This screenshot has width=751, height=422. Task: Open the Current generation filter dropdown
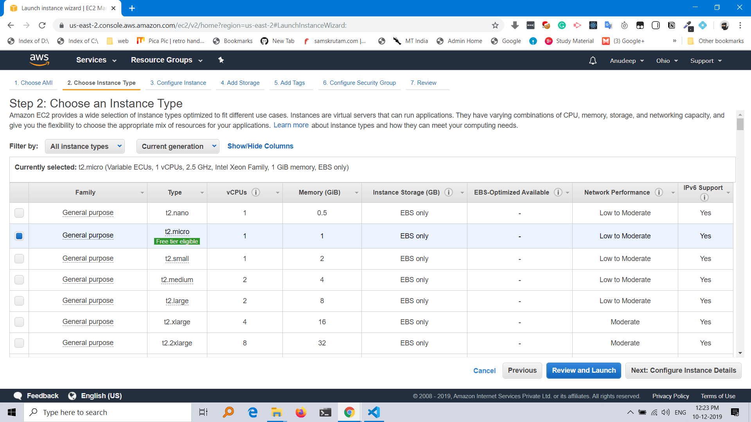pyautogui.click(x=178, y=146)
